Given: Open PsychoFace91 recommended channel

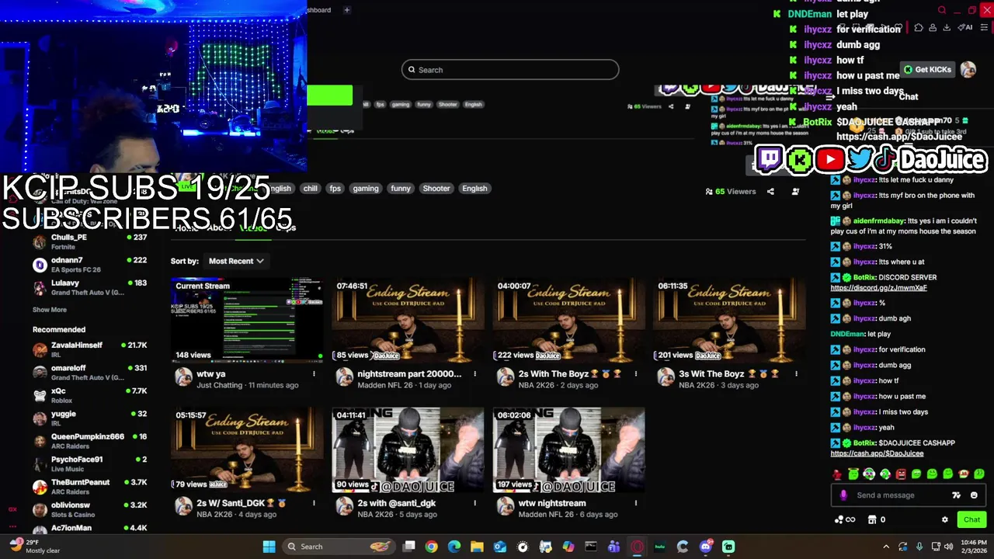Looking at the screenshot, I should (x=89, y=464).
